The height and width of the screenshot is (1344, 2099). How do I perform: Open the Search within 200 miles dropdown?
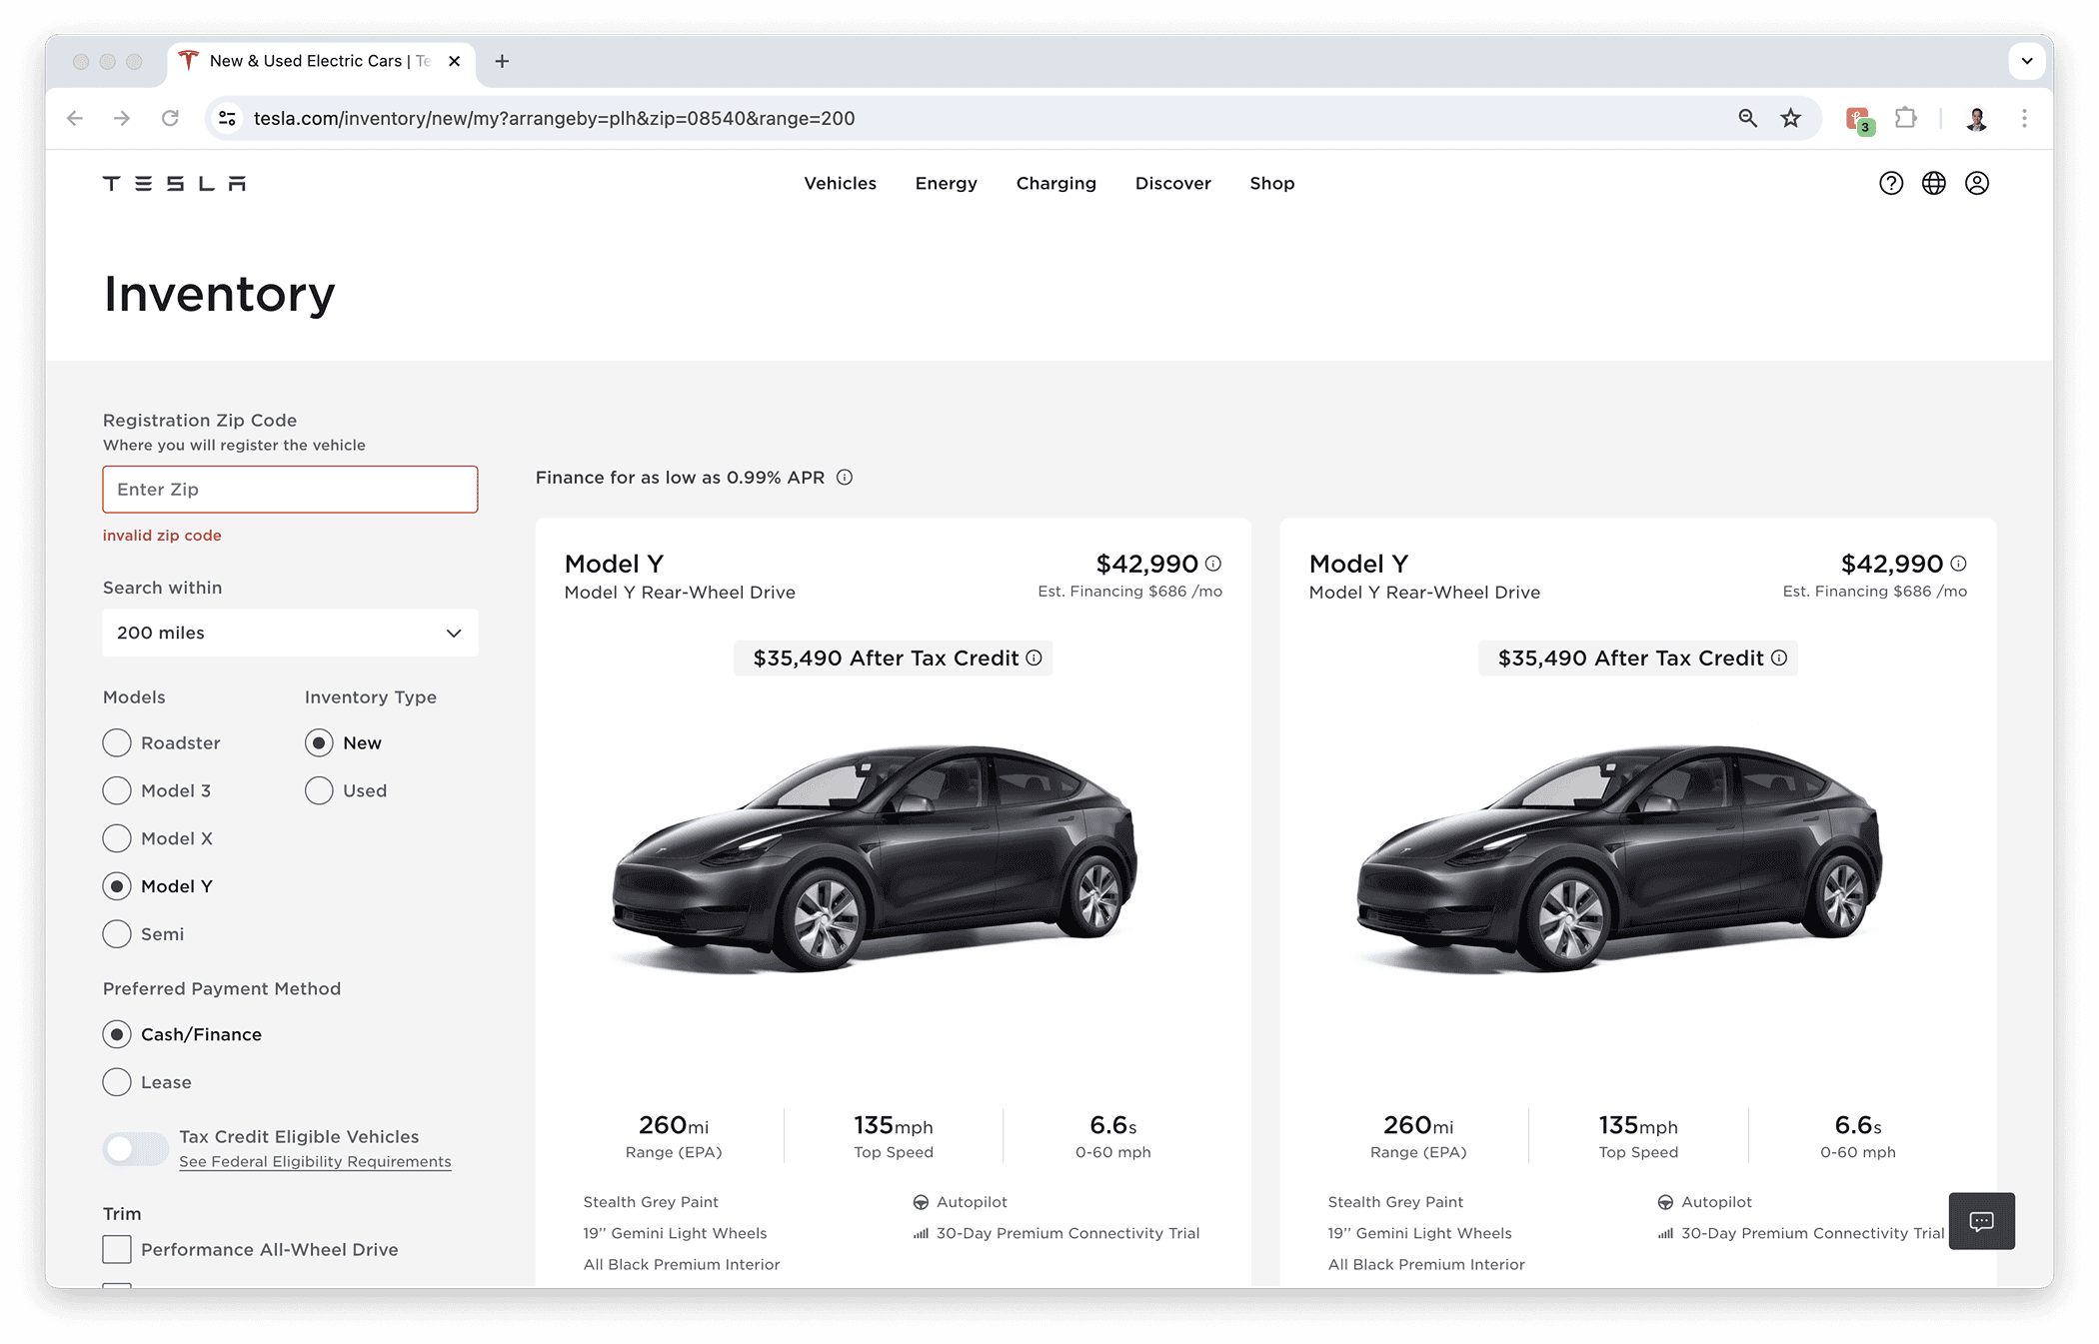(x=290, y=633)
